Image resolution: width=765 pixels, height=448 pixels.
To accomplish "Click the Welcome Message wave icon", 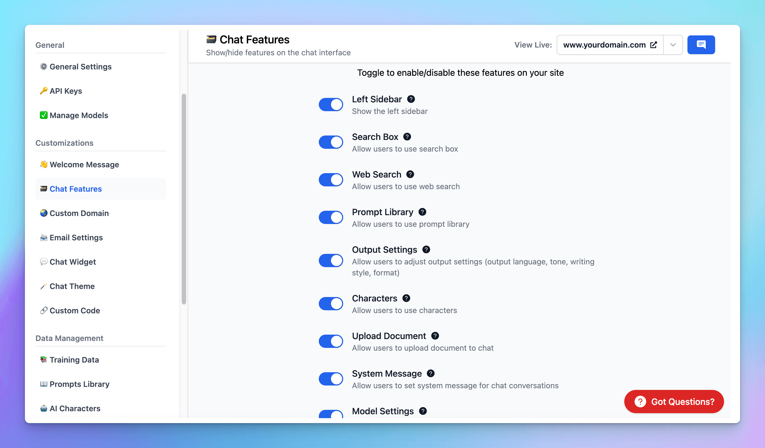I will [x=43, y=164].
